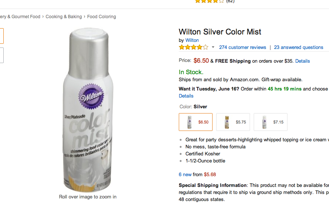Select the second image thumbnail on the left
Image resolution: width=329 pixels, height=214 pixels.
(2, 55)
